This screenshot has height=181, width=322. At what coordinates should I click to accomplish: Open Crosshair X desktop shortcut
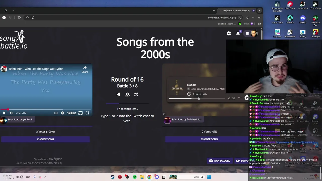tap(303, 6)
